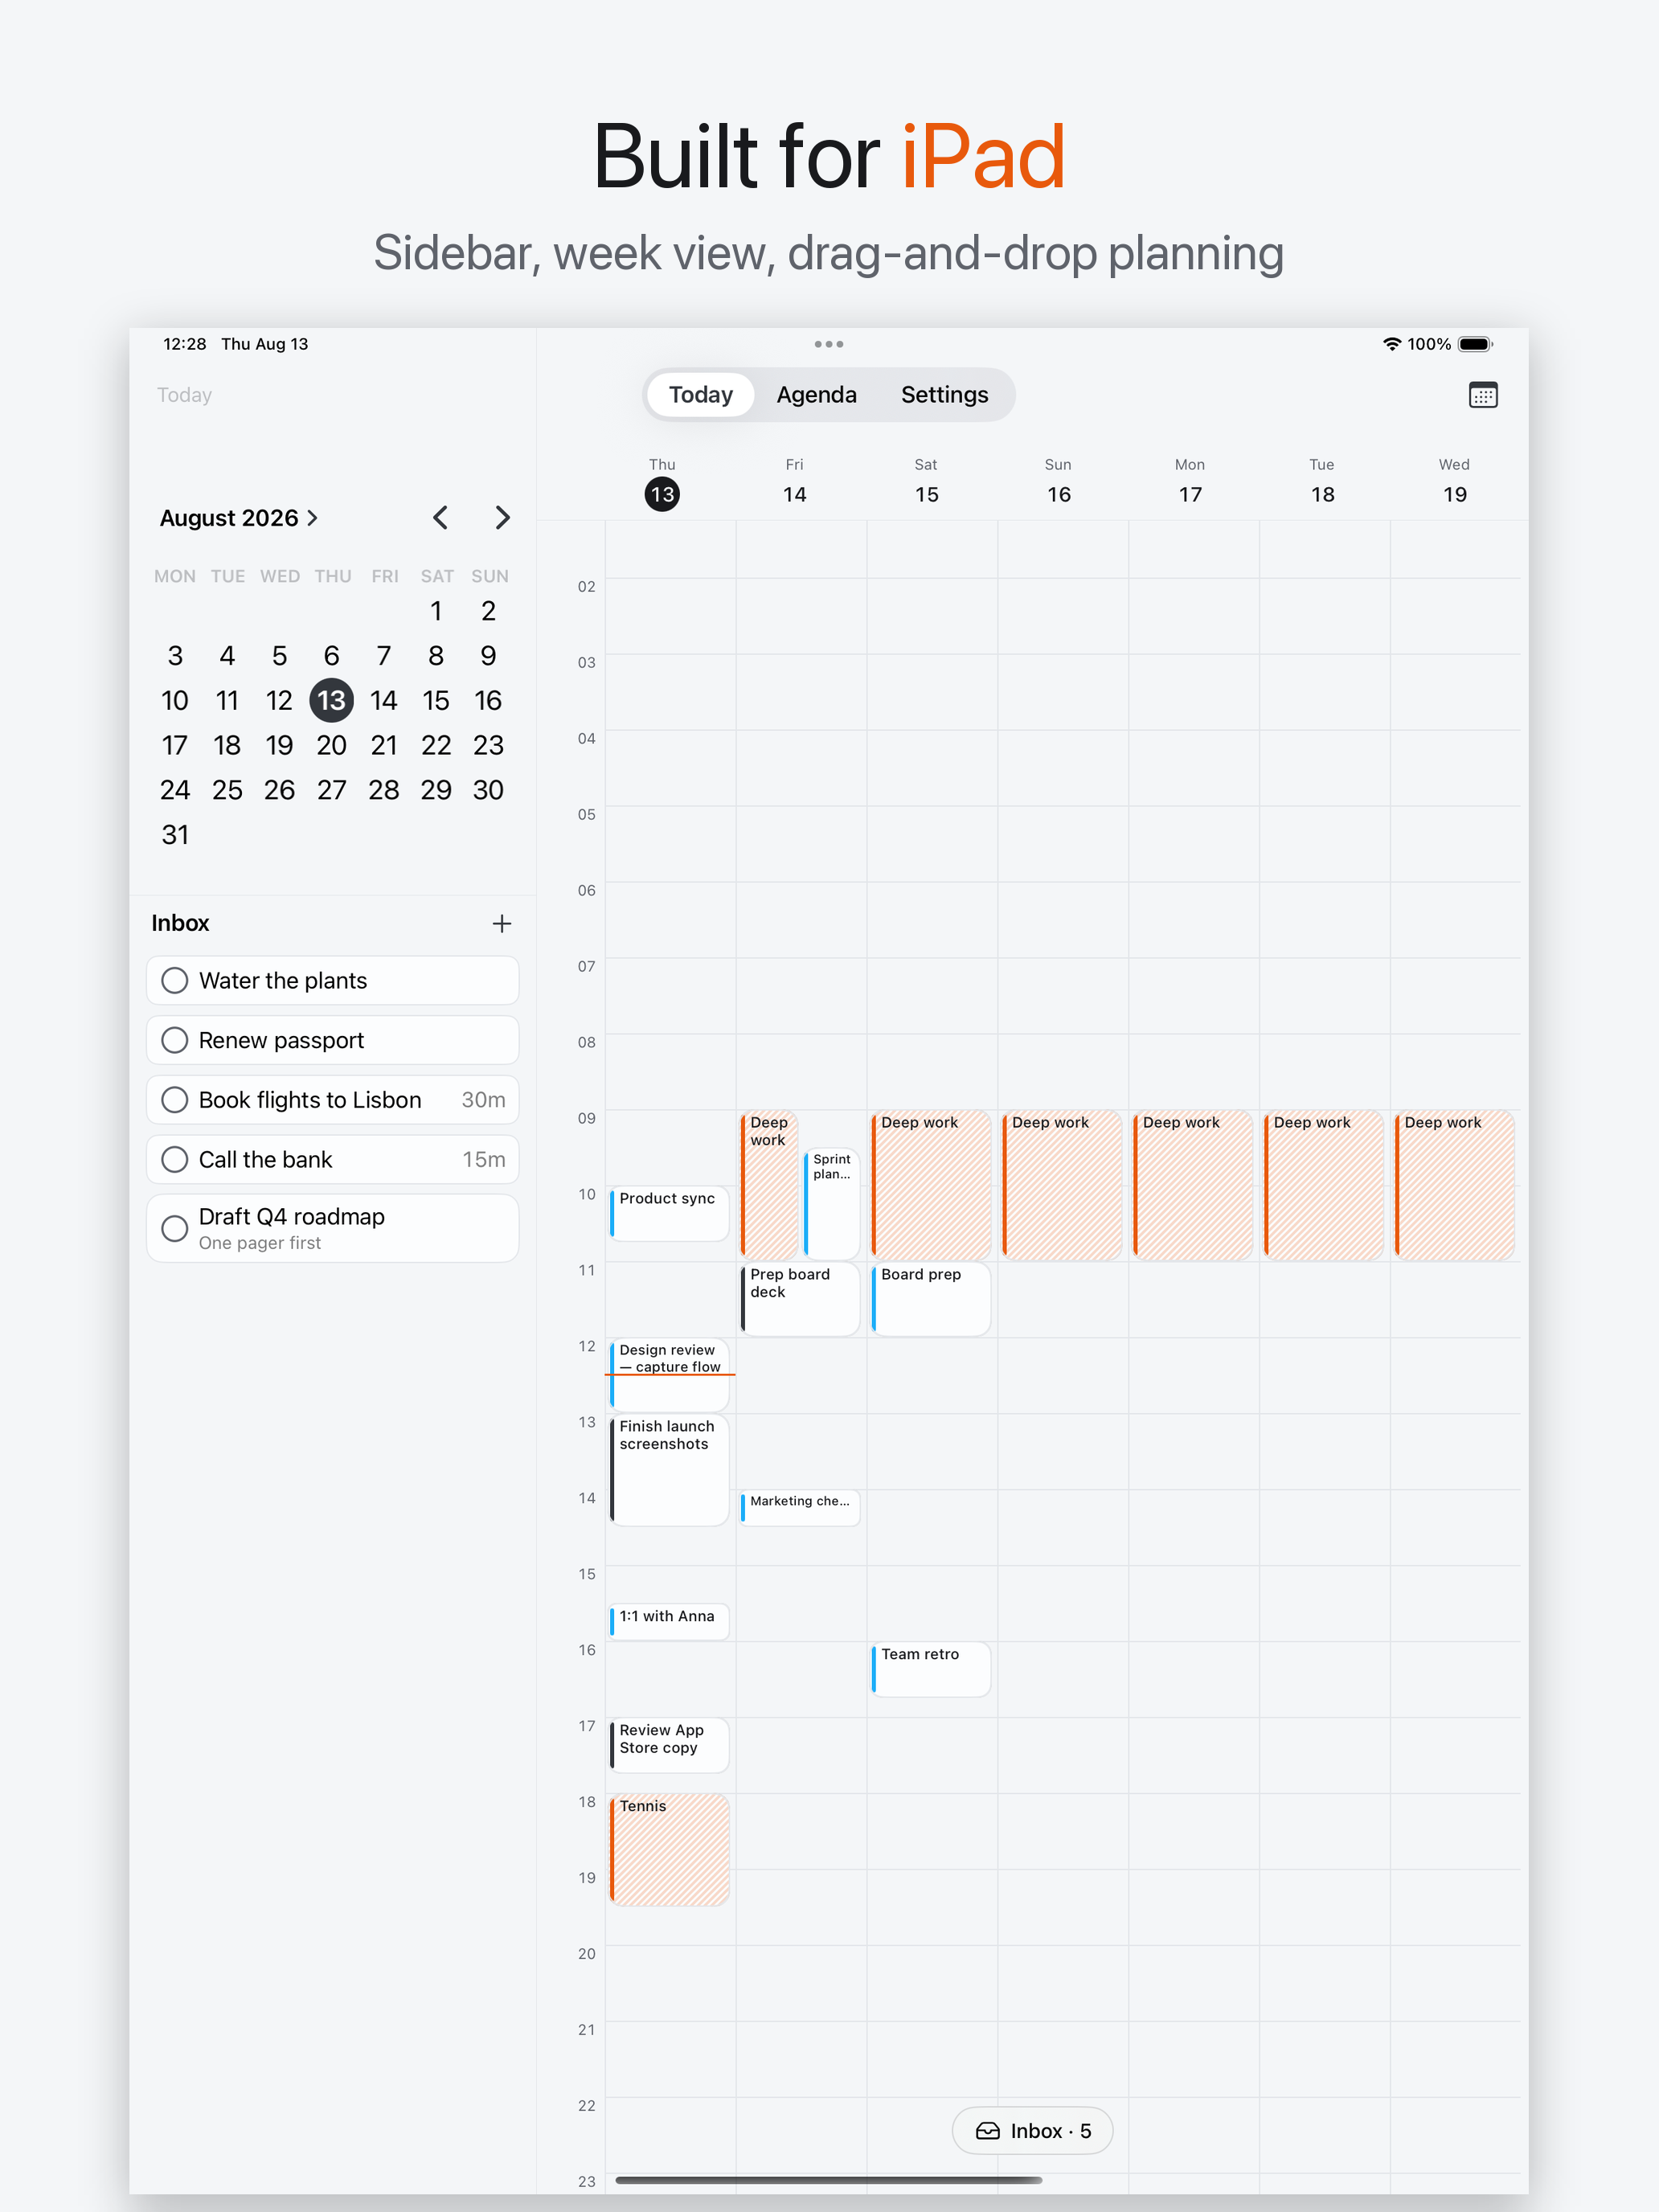Complete the Call the bank task
Viewport: 1659px width, 2212px height.
pyautogui.click(x=175, y=1159)
